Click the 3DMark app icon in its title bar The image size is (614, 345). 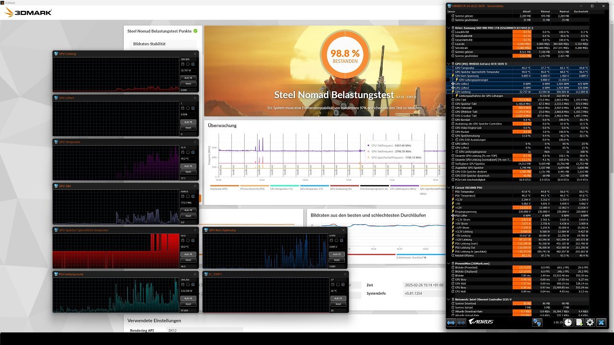(x=2, y=2)
